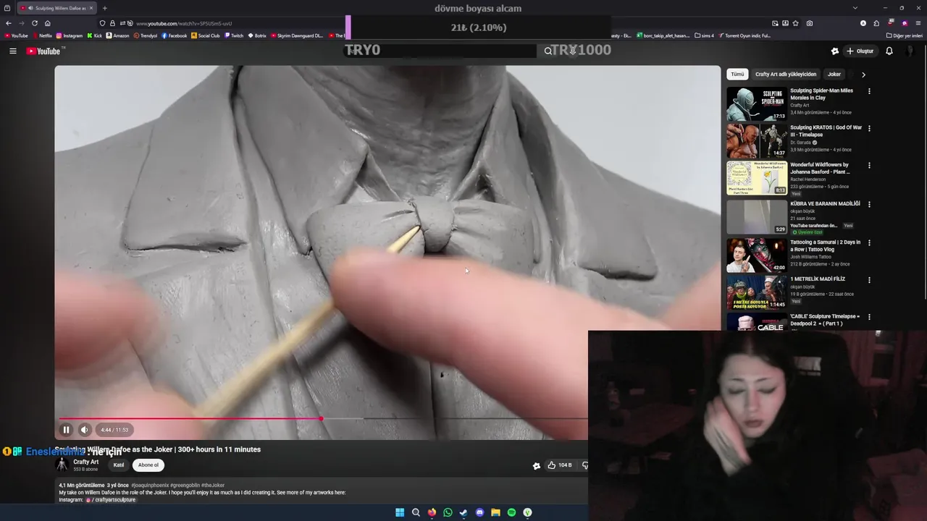The image size is (927, 521).
Task: Open more options for 1 METRELİK MADİ FİLİZ
Action: [x=869, y=279]
